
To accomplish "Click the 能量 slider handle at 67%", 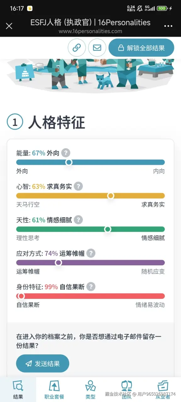I will point(69,162).
